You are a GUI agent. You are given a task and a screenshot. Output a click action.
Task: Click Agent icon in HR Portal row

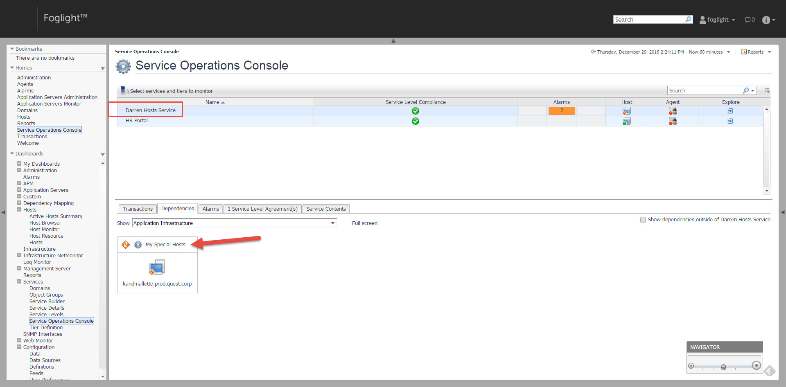click(673, 121)
